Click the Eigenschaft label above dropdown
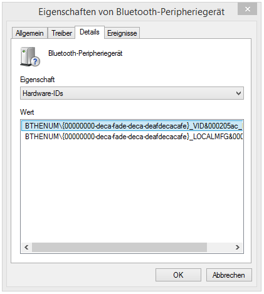 tap(38, 80)
